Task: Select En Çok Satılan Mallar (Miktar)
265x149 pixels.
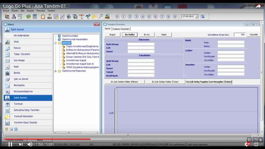Action: [x=124, y=82]
